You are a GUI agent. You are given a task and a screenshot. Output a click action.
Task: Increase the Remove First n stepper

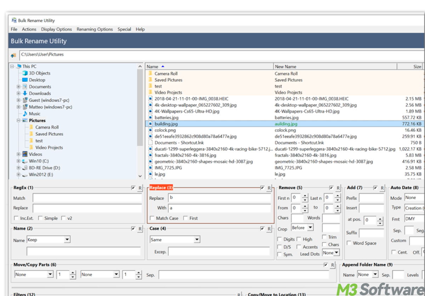[x=305, y=196]
